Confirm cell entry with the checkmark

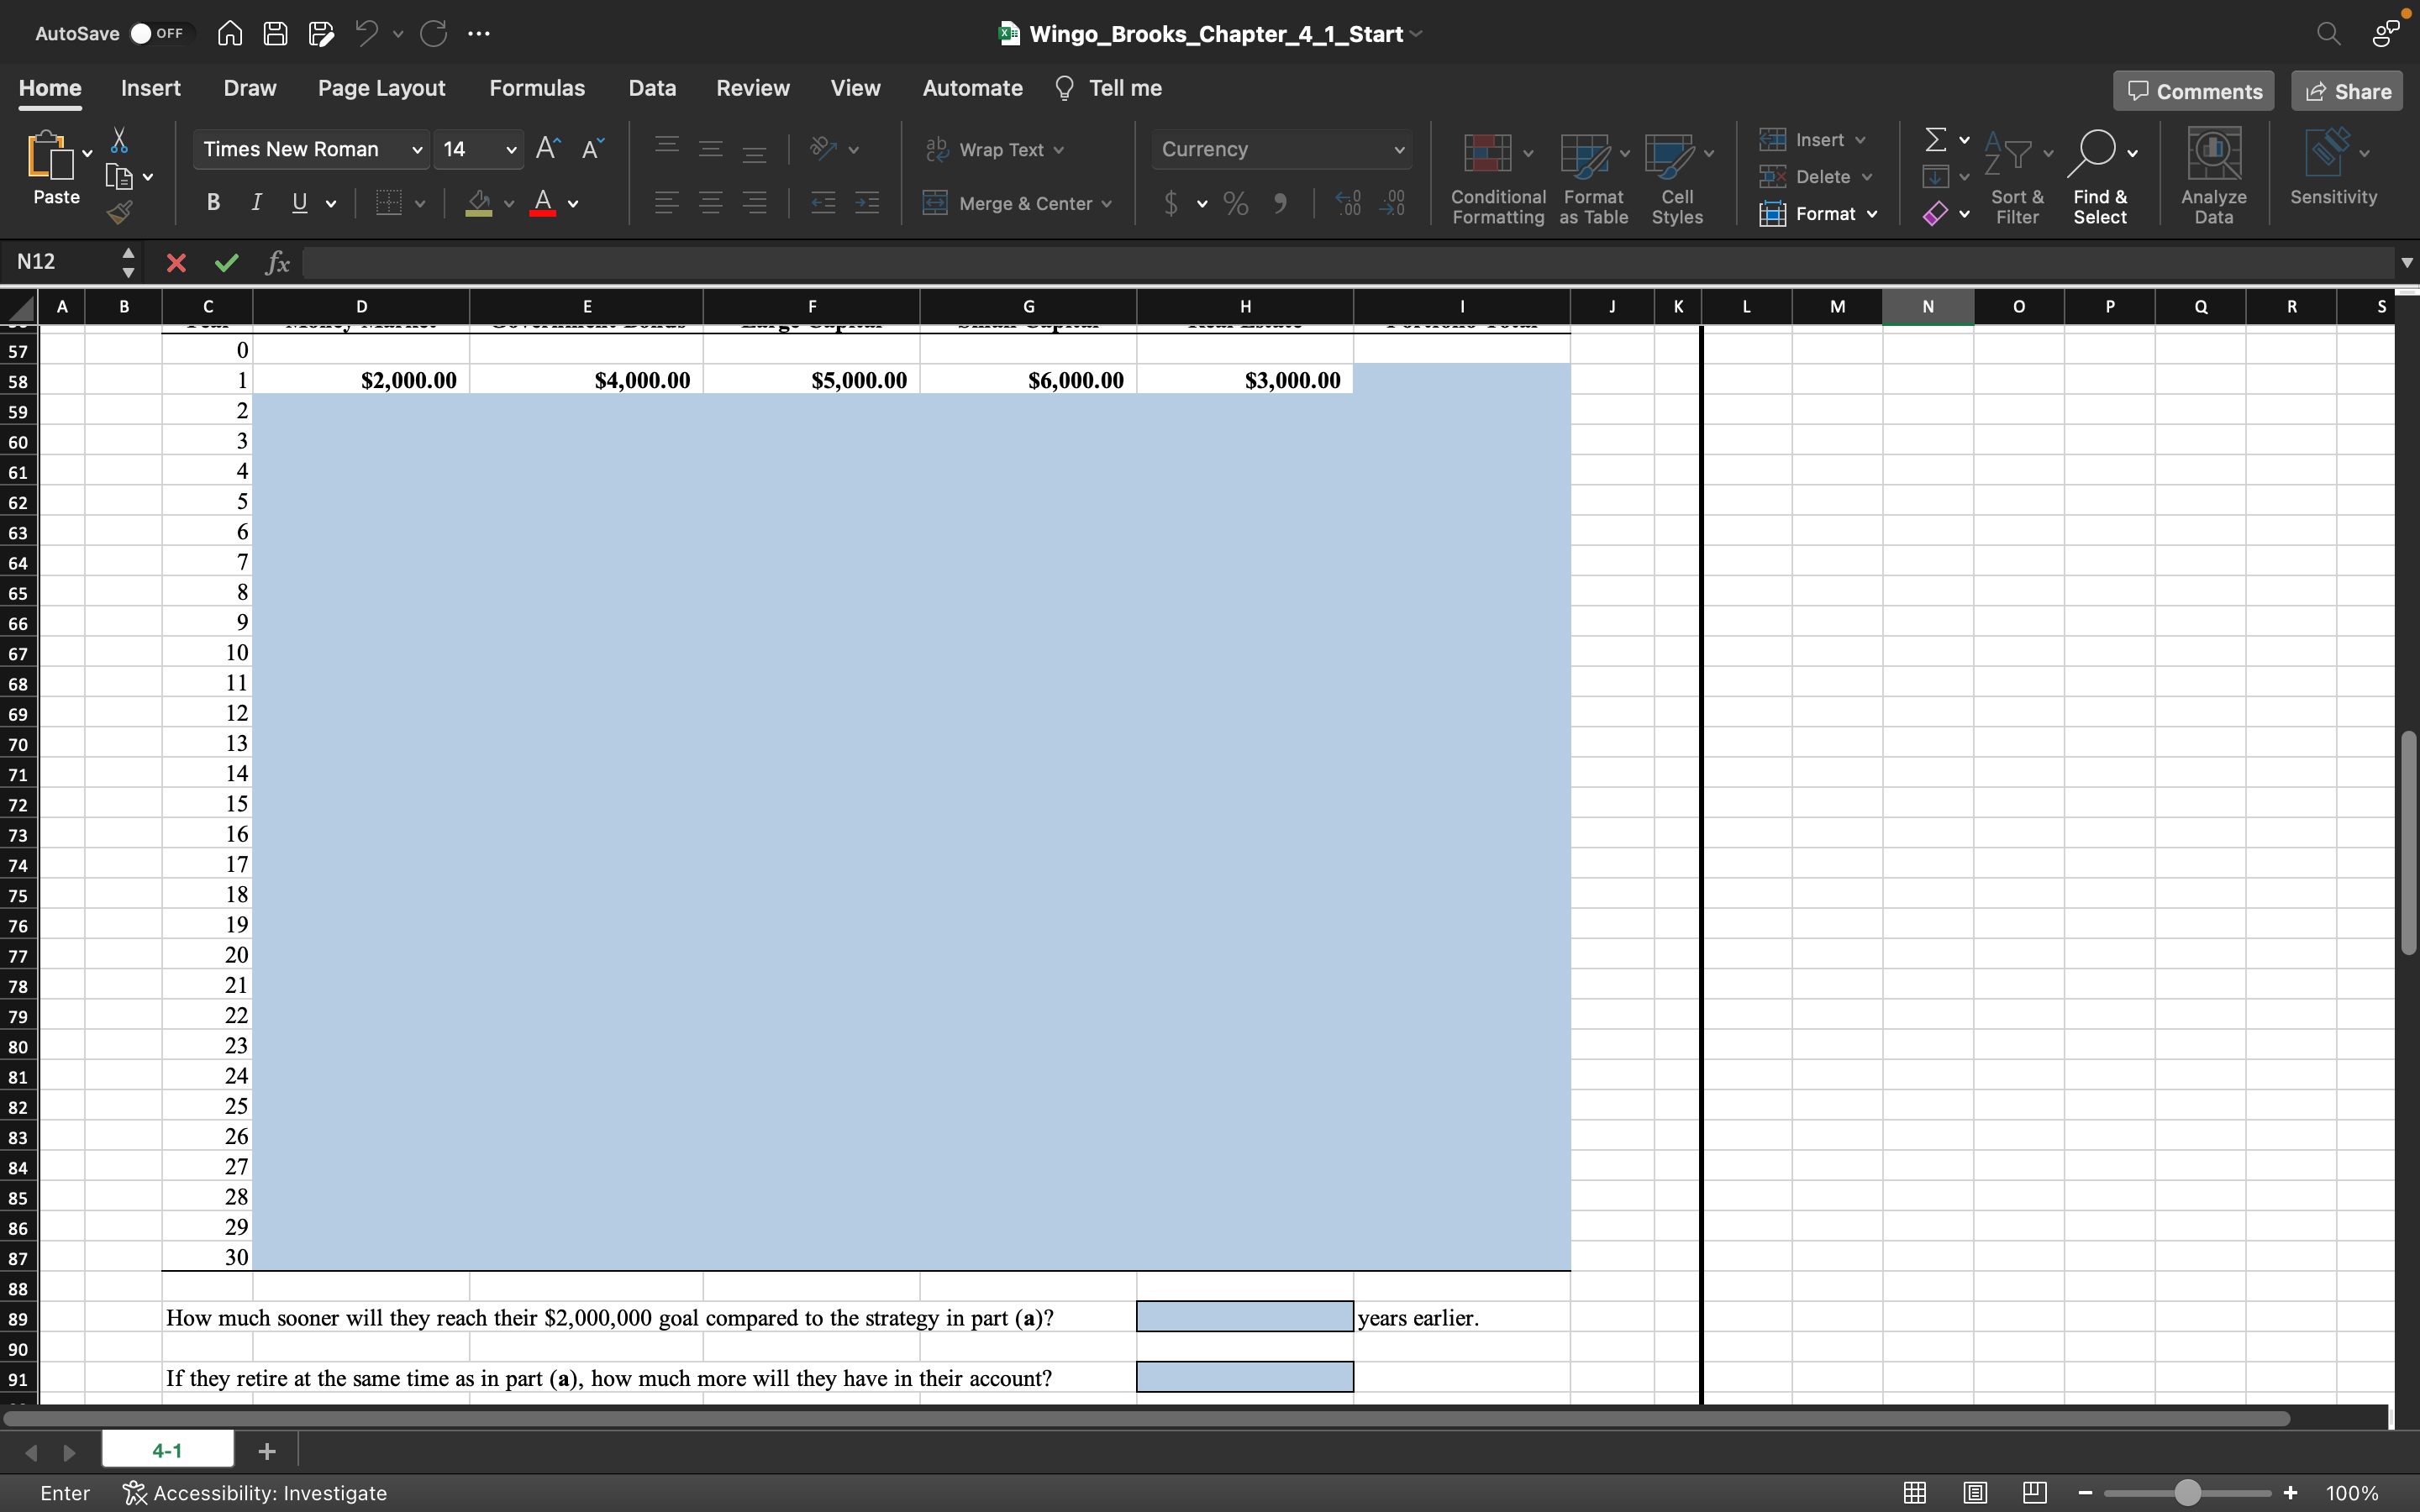[226, 262]
